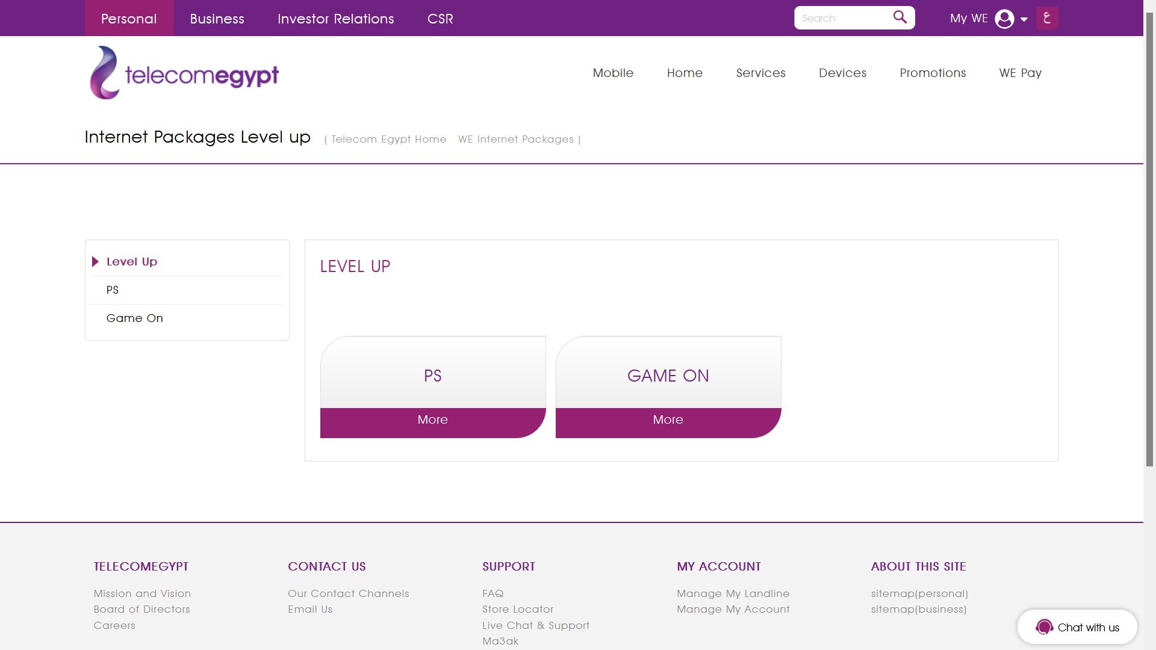Screen dimensions: 1156x650
Task: Open Careers footer link
Action: coord(114,625)
